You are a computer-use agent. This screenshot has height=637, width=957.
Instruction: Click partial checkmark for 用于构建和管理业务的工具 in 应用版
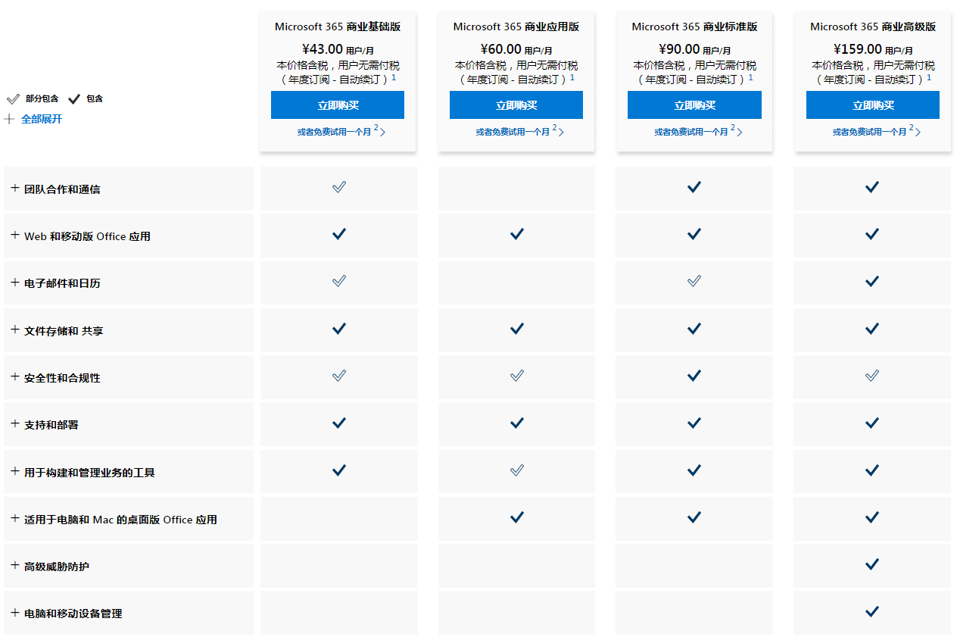[x=517, y=470]
